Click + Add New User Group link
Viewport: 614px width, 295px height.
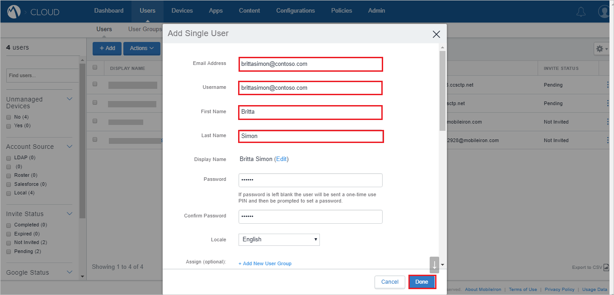click(x=265, y=263)
